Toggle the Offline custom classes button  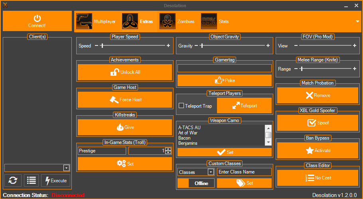pos(196,183)
